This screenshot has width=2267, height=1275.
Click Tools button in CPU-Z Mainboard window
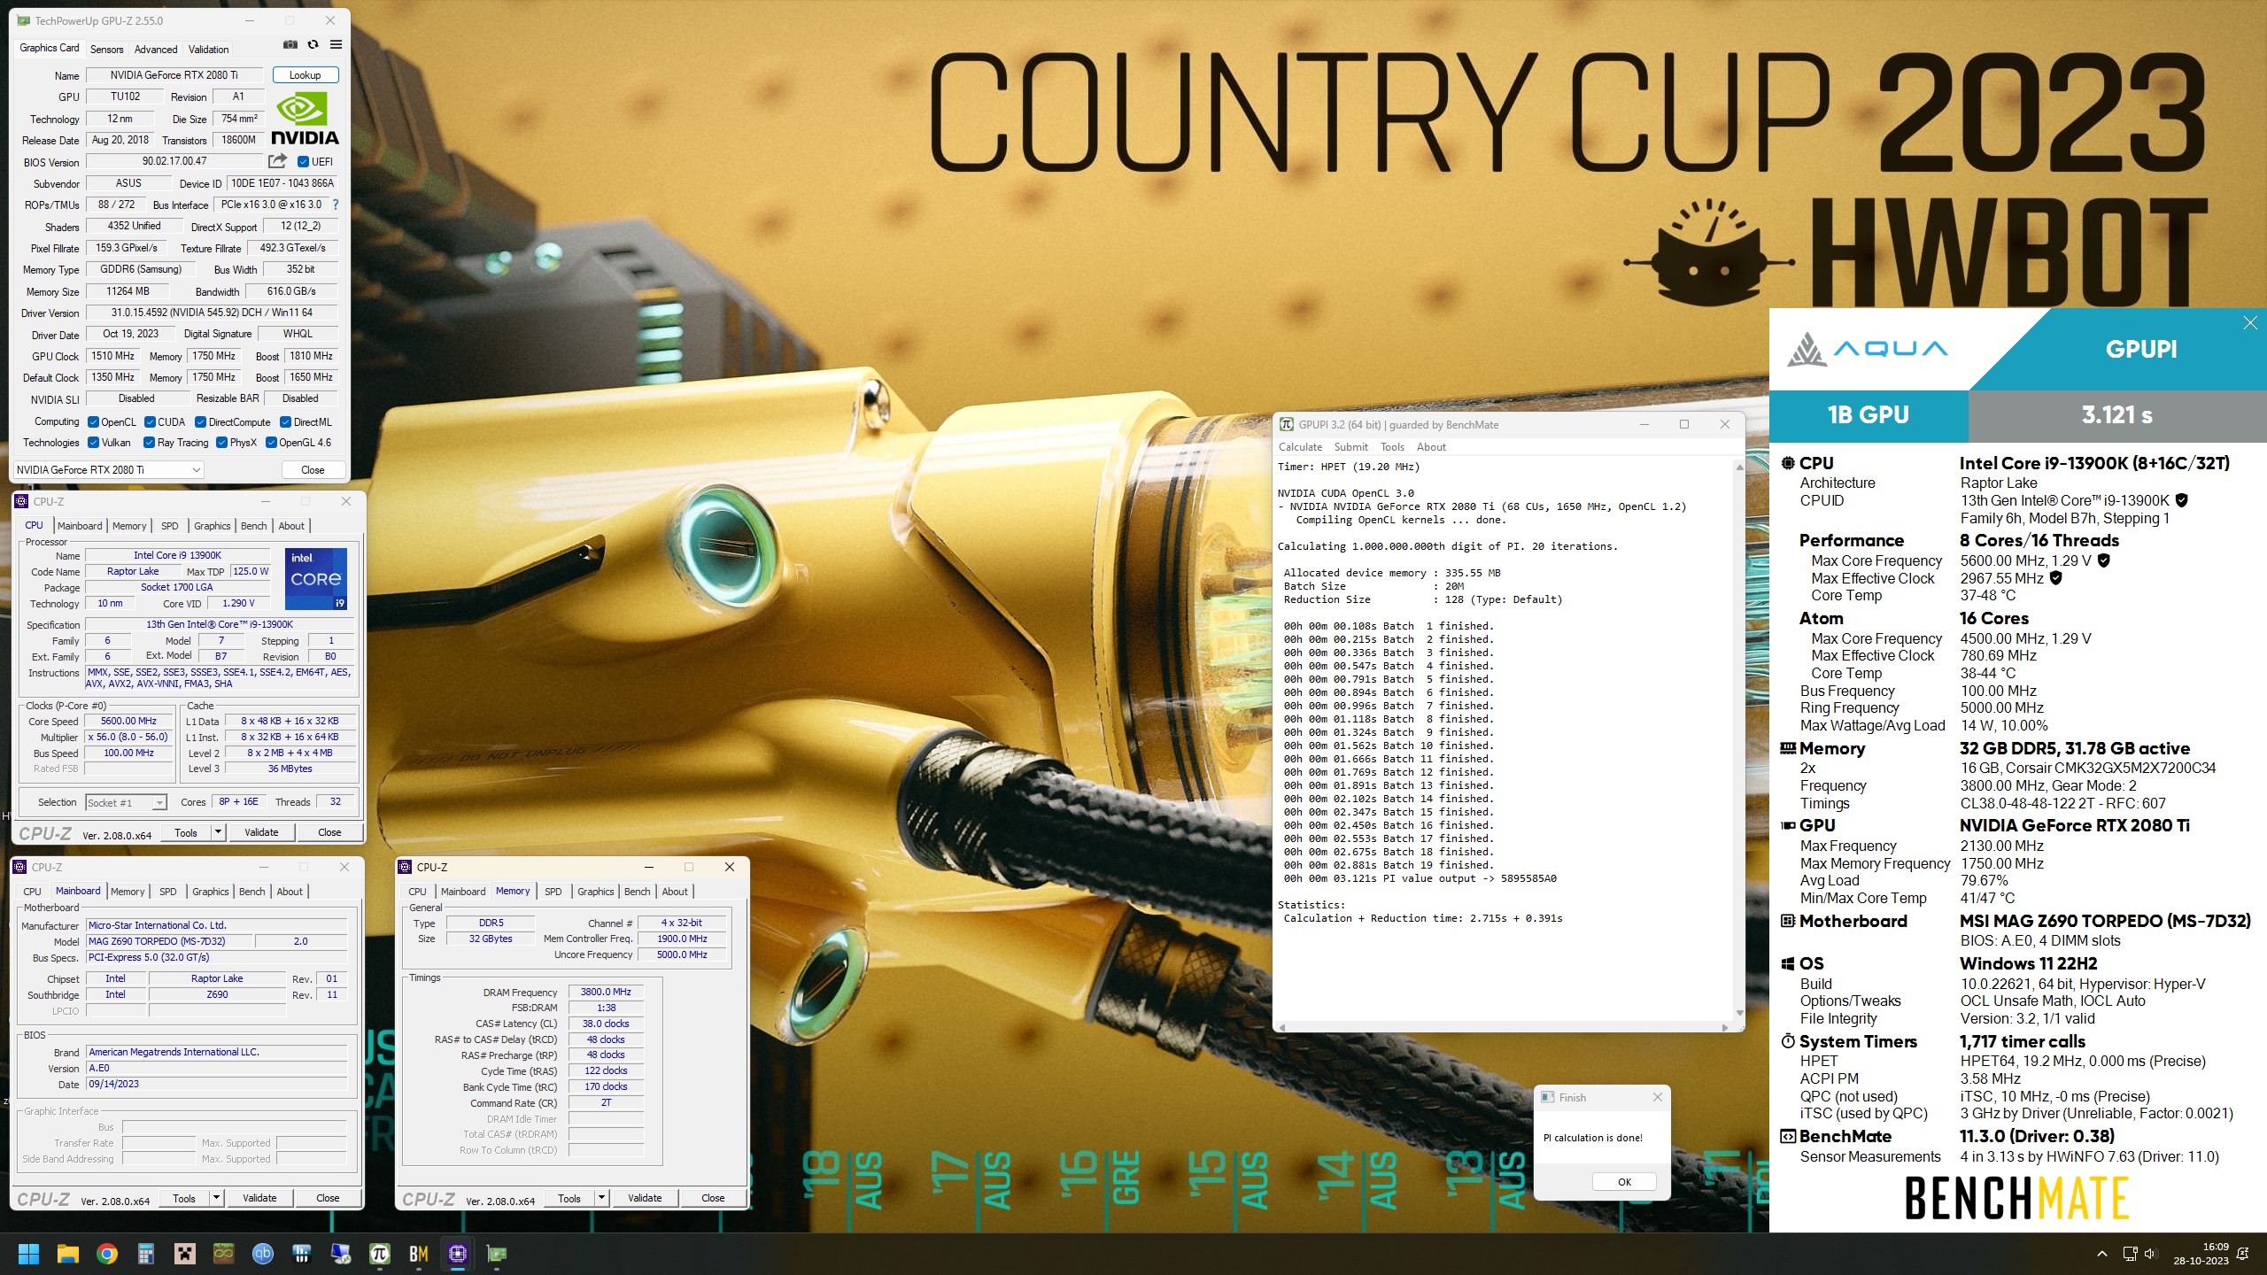point(184,1198)
